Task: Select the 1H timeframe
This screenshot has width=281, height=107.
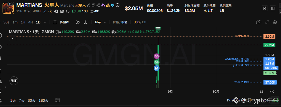Action: tap(23, 22)
